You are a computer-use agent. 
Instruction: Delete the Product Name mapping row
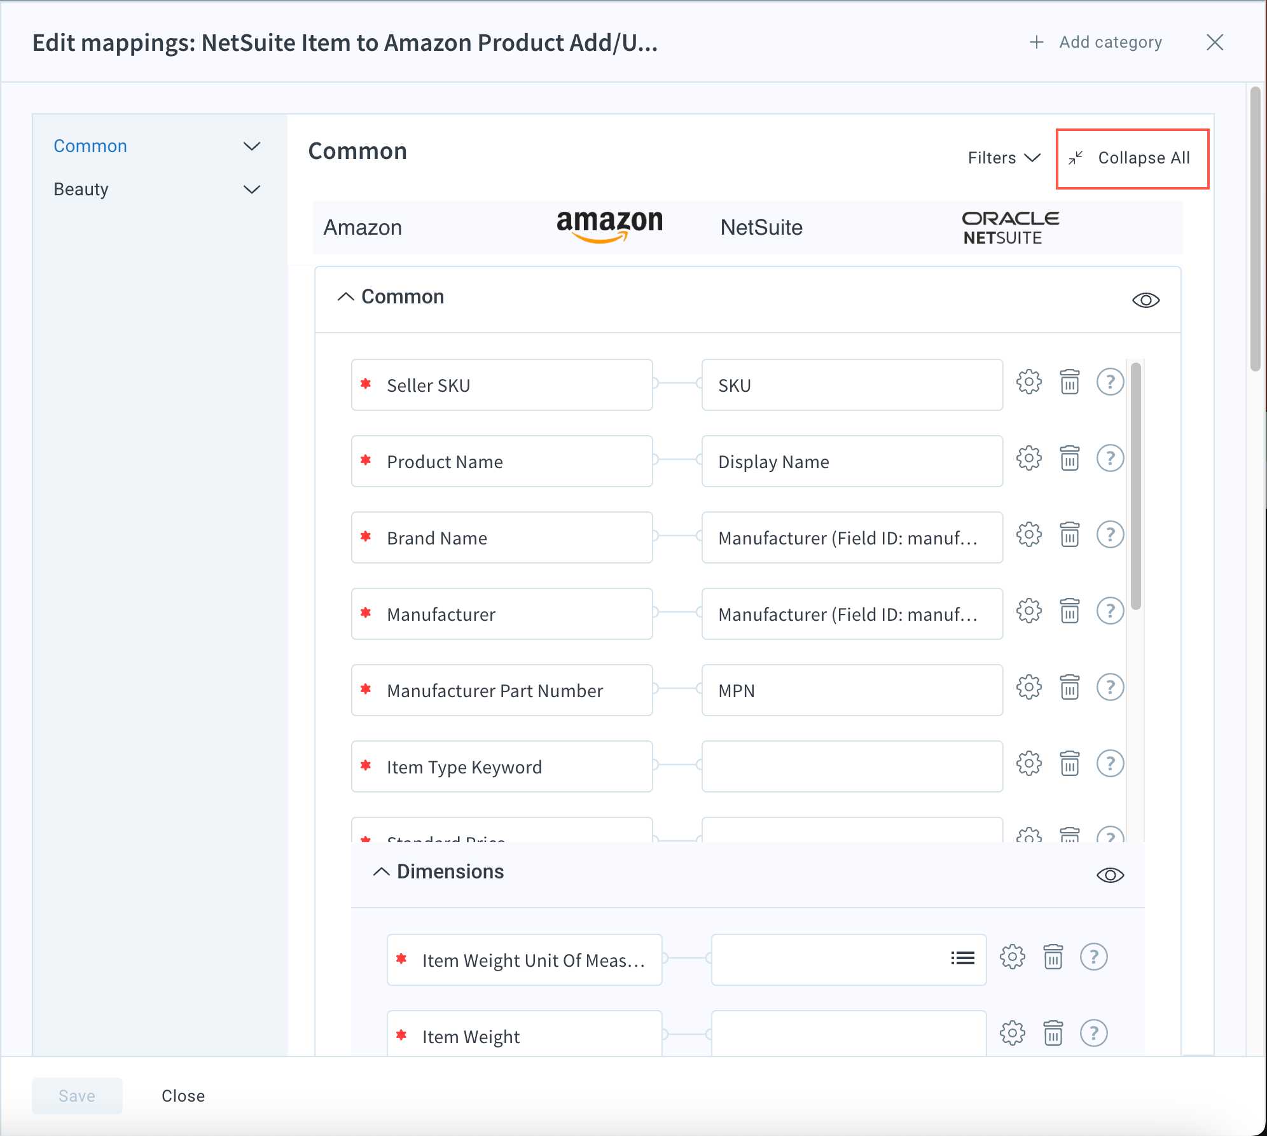click(1069, 459)
